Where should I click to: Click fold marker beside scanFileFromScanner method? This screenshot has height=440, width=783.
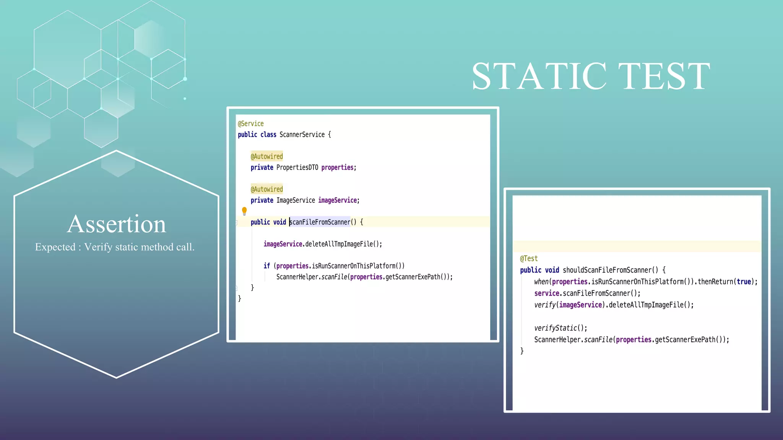click(x=237, y=222)
